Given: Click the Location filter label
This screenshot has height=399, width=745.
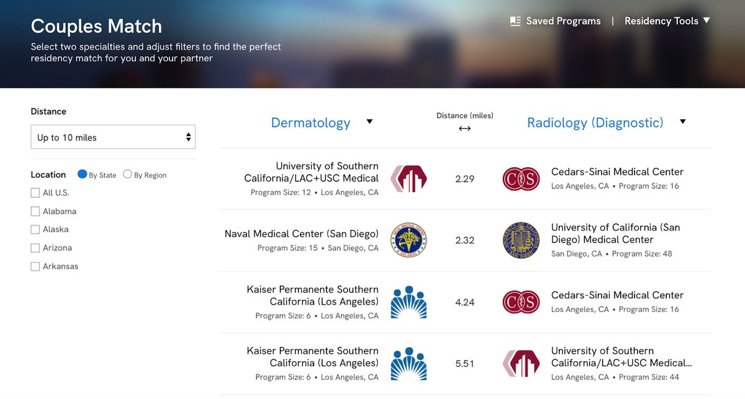Looking at the screenshot, I should tap(48, 175).
